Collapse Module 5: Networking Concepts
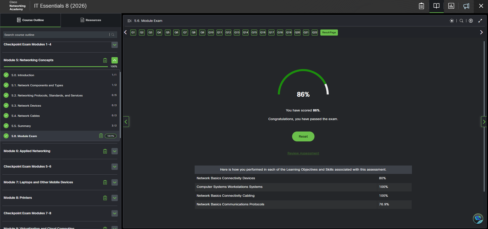This screenshot has height=229, width=488. [114, 60]
